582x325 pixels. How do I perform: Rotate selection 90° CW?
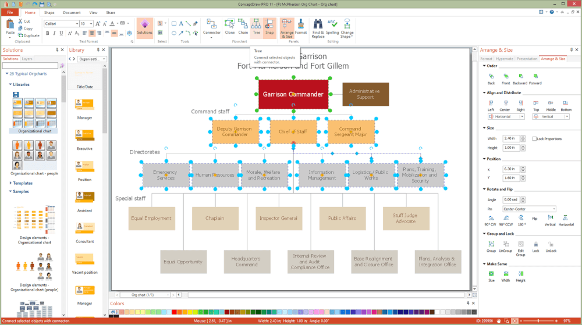pos(490,220)
